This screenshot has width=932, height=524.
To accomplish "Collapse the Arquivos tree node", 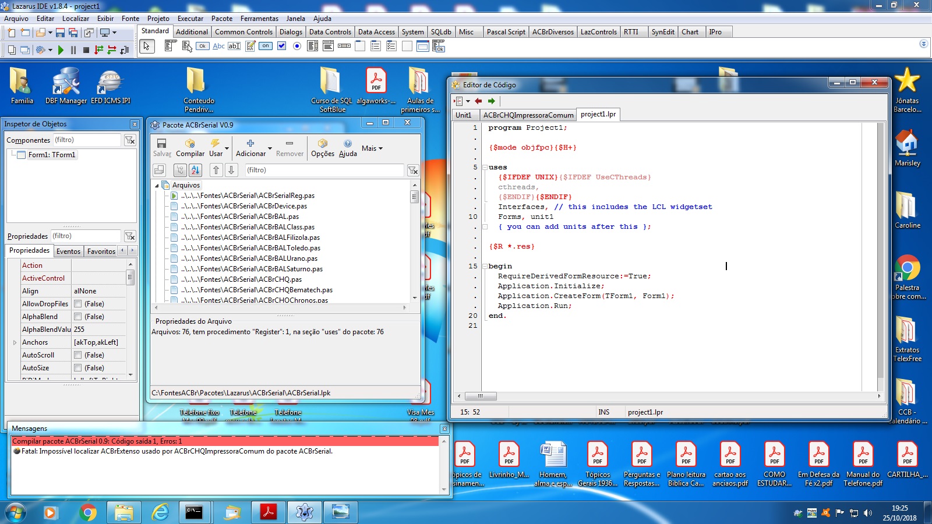I will click(157, 185).
